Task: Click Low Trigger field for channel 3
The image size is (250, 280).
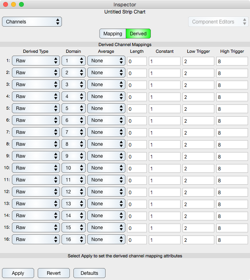Action: (198, 85)
